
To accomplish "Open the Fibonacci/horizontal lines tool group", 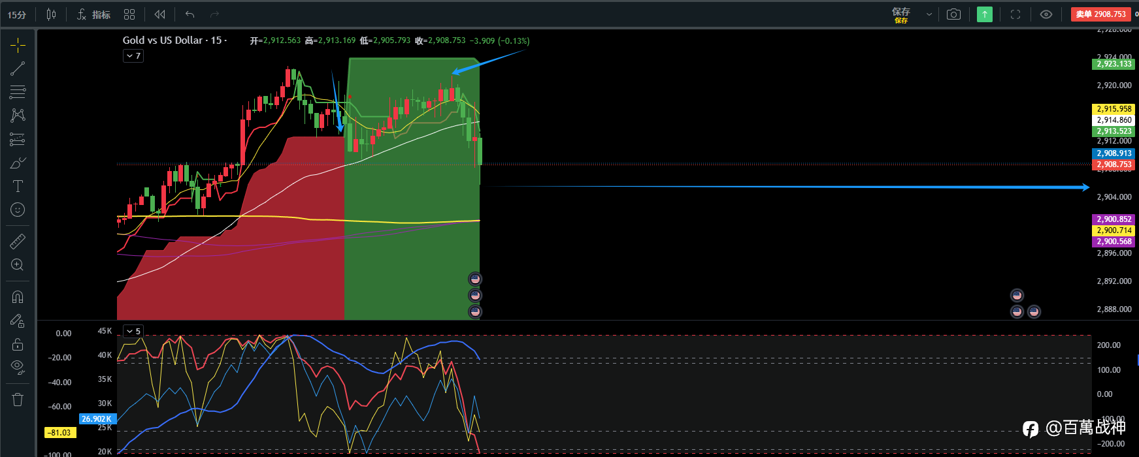I will coord(18,91).
